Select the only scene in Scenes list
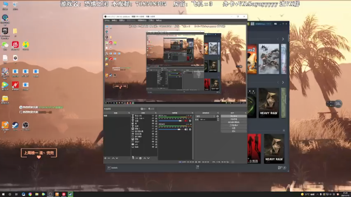 coord(117,116)
